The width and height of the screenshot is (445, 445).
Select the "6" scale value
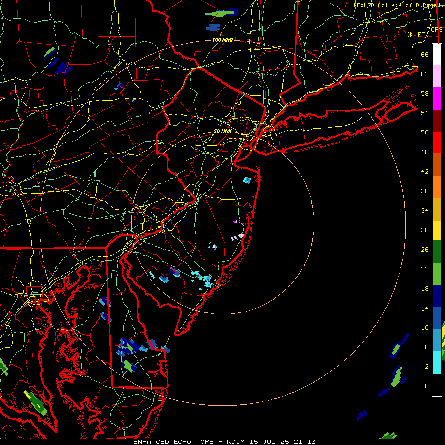tap(426, 347)
